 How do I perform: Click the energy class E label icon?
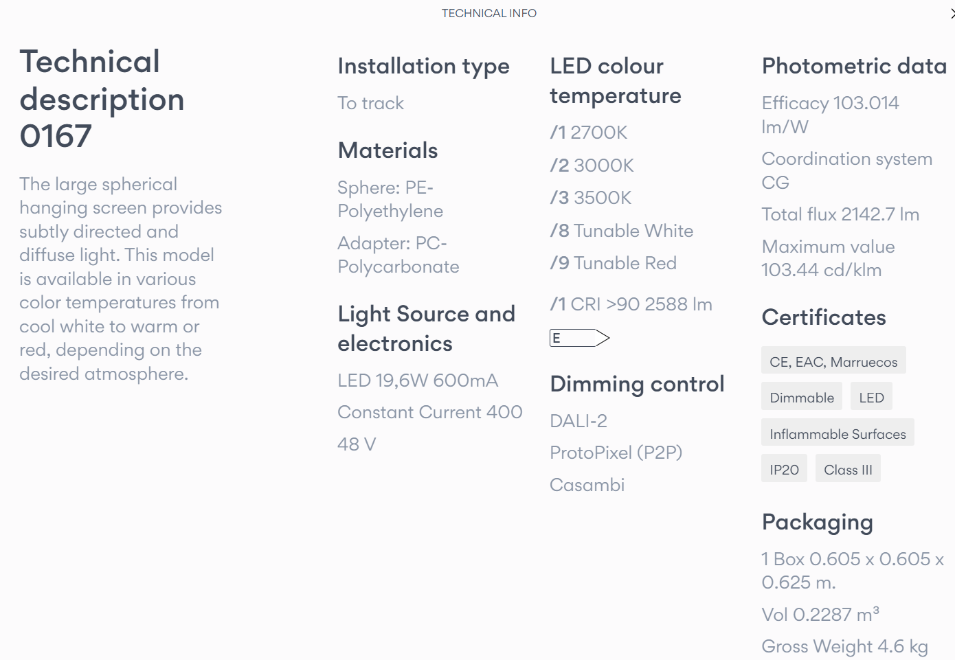point(580,338)
